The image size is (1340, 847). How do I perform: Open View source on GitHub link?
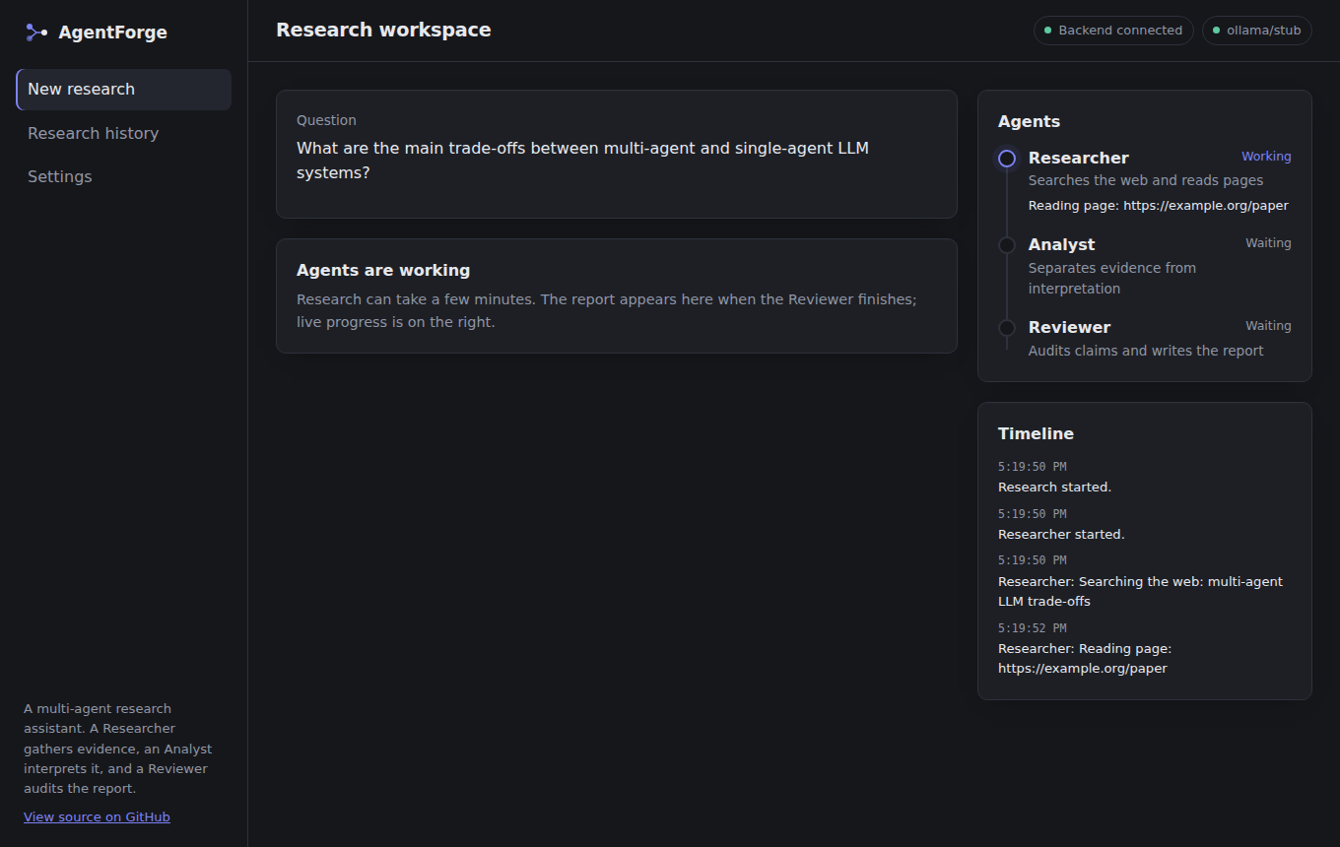coord(97,816)
